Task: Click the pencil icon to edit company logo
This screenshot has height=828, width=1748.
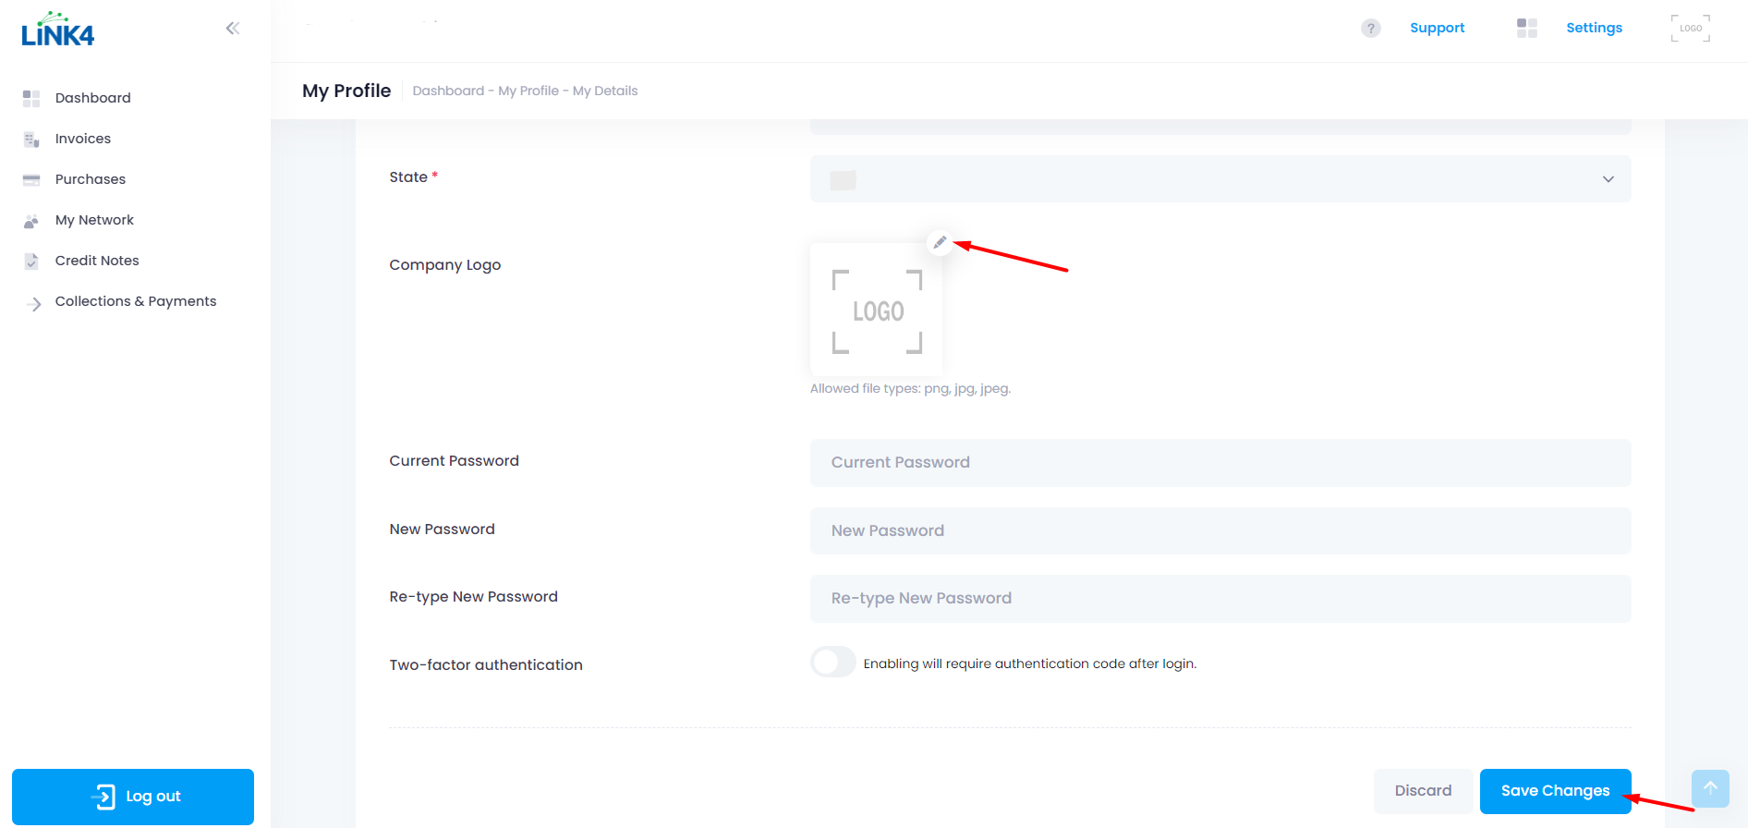Action: click(940, 242)
